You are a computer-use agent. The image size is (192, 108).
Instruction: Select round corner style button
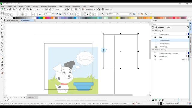point(65,14)
